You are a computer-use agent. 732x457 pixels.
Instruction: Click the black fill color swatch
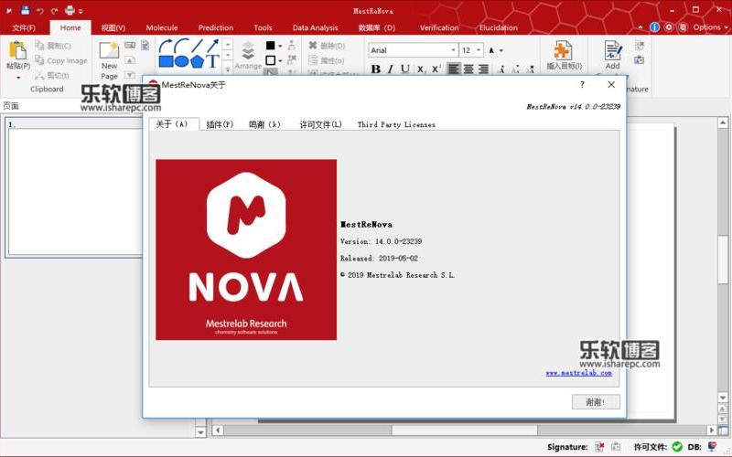tap(270, 46)
